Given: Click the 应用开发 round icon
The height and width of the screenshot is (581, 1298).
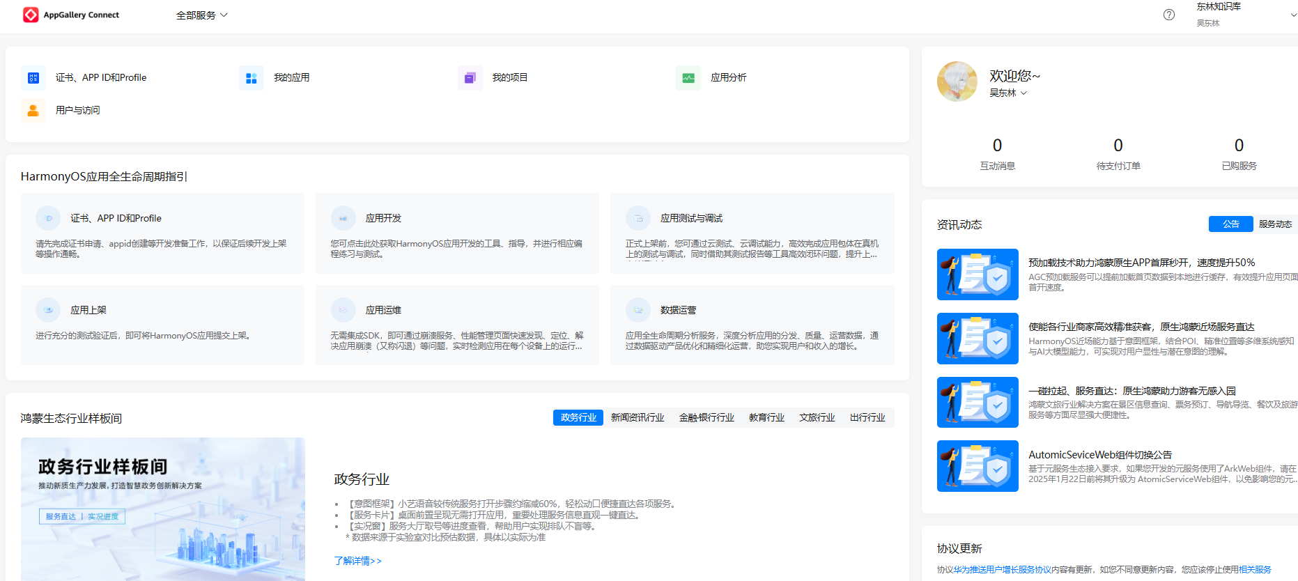Looking at the screenshot, I should point(343,218).
